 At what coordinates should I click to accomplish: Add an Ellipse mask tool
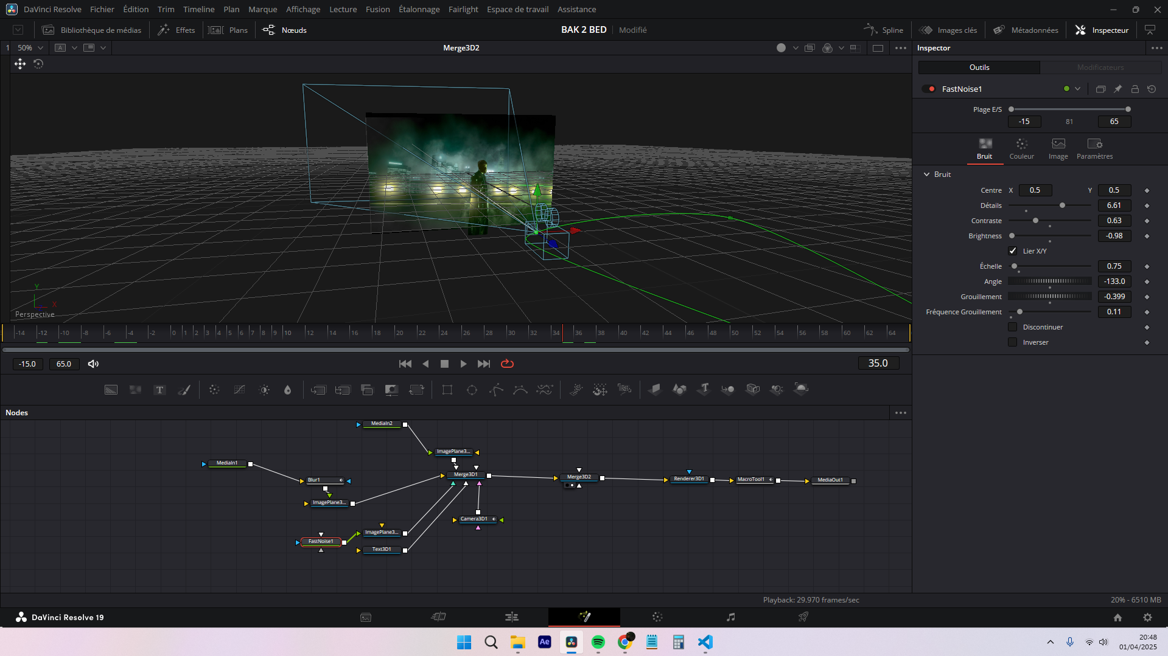click(x=472, y=390)
